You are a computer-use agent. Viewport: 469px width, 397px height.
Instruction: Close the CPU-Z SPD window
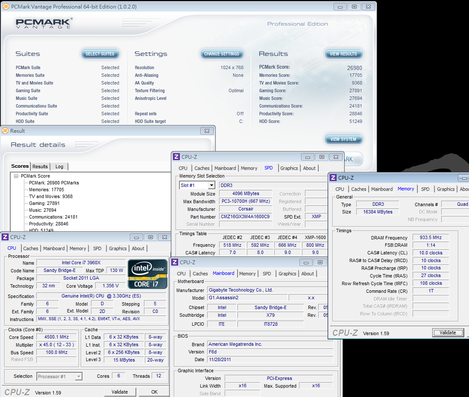(x=336, y=157)
